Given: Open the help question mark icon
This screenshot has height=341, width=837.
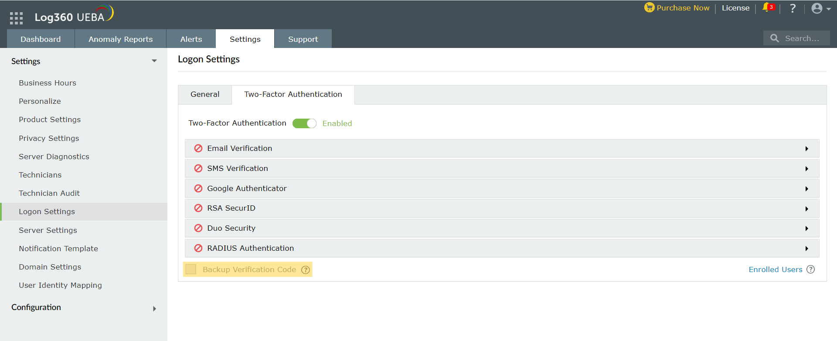Looking at the screenshot, I should point(793,8).
